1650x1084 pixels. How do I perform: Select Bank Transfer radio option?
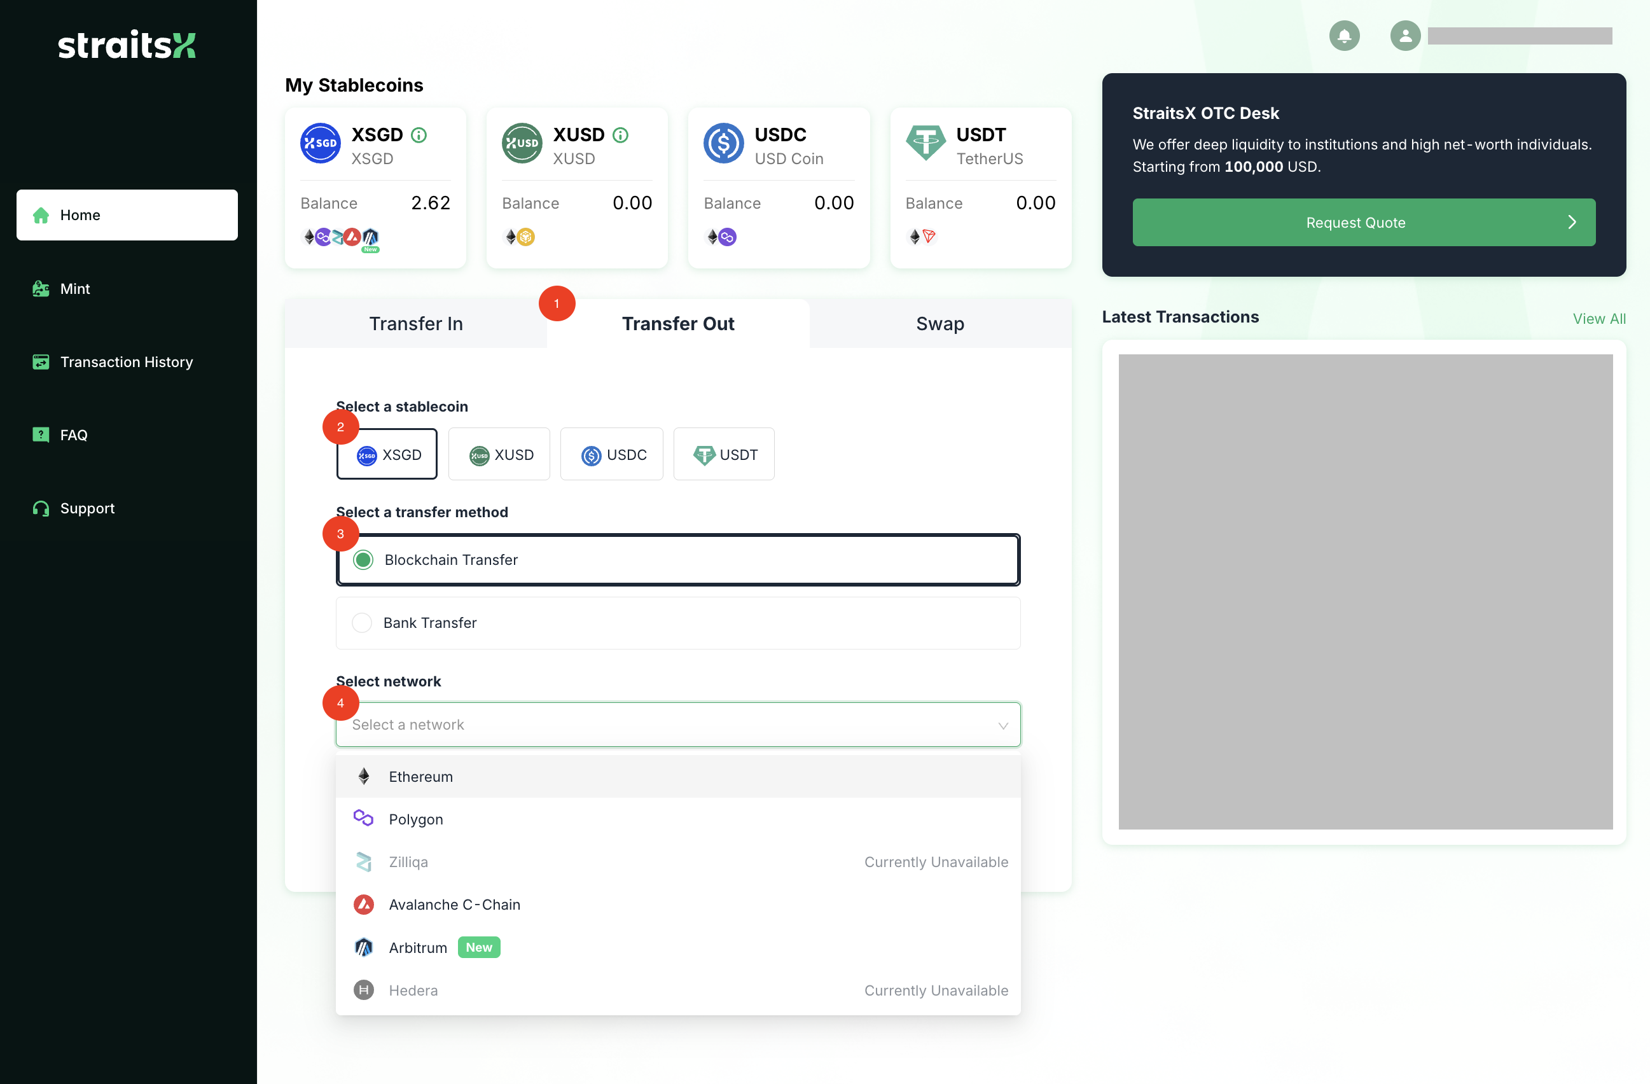click(362, 623)
